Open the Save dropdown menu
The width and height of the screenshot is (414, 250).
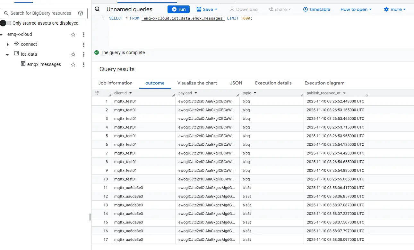(207, 9)
